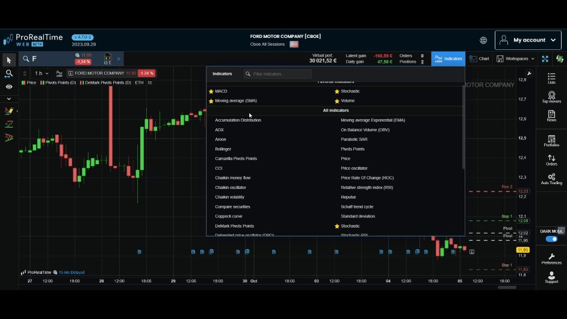This screenshot has height=319, width=567.
Task: Open the Support icon
Action: [551, 277]
